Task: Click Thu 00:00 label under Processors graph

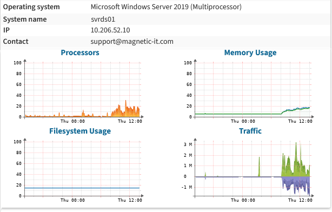Action: tap(72, 121)
